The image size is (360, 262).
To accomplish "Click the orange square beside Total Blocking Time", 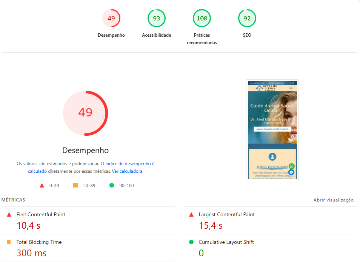I will (x=9, y=242).
